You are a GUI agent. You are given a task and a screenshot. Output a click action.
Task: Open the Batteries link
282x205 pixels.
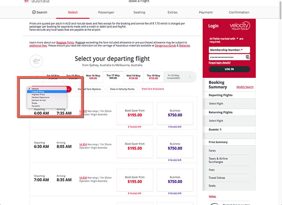coord(185,46)
